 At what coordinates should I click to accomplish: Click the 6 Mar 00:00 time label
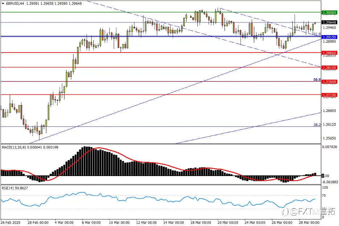click(x=91, y=222)
